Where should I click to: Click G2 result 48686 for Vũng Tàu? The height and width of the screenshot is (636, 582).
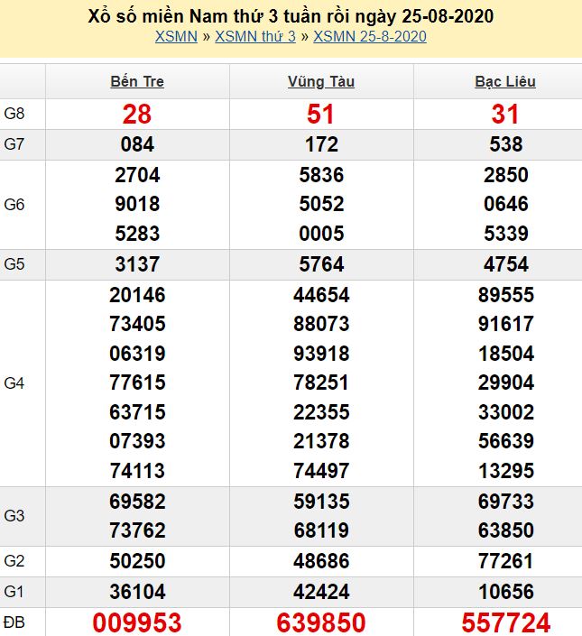(321, 561)
